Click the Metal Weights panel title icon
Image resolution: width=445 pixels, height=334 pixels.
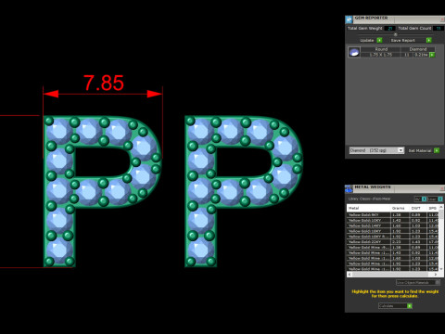click(349, 188)
